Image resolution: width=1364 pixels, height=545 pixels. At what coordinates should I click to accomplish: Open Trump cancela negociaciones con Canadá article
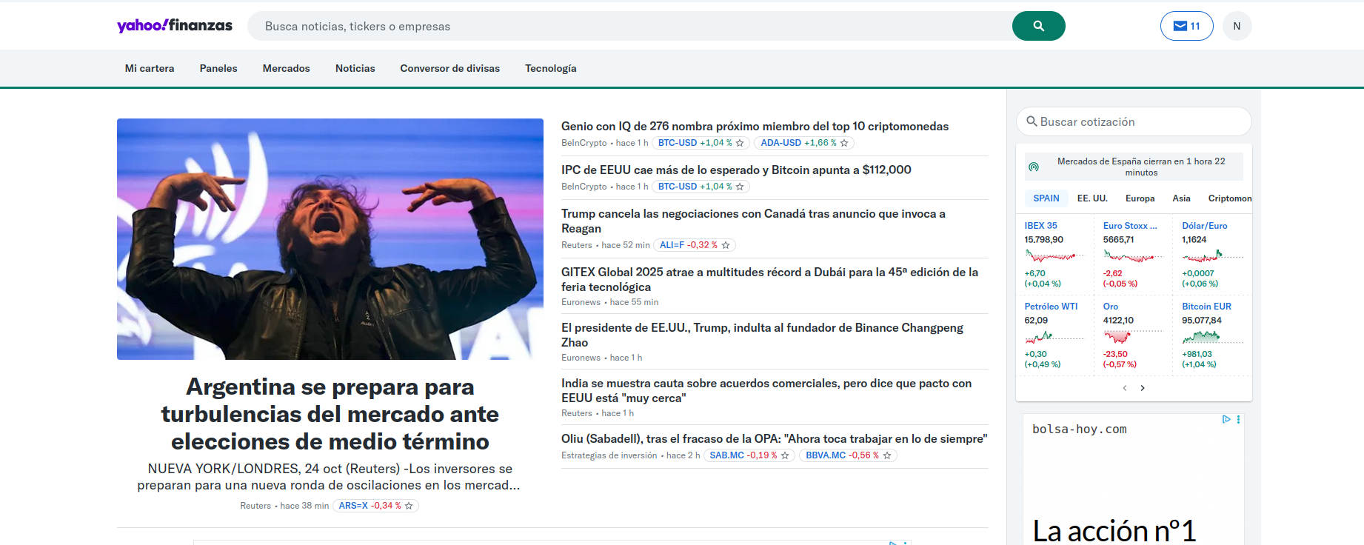coord(753,221)
